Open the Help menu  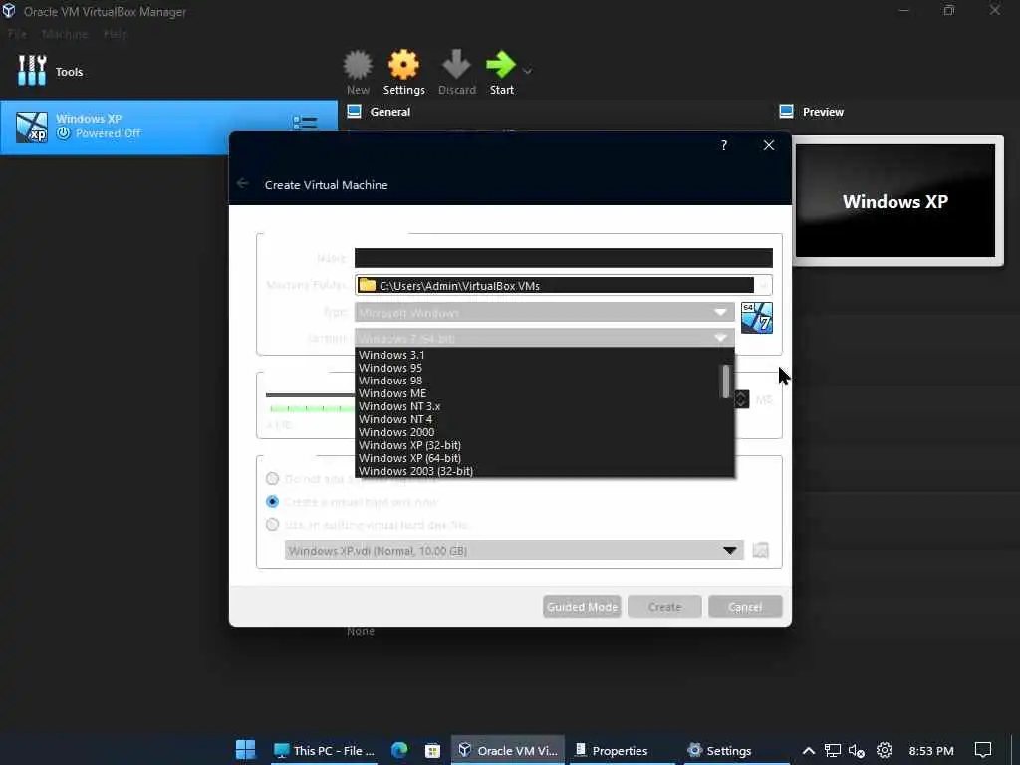(116, 34)
